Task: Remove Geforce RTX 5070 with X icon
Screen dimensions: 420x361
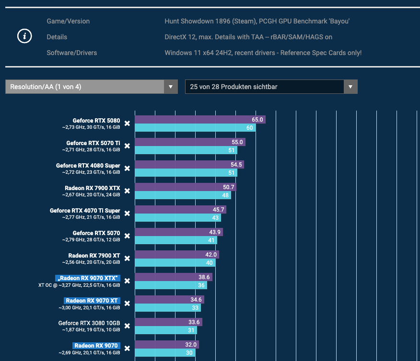Action: (127, 236)
